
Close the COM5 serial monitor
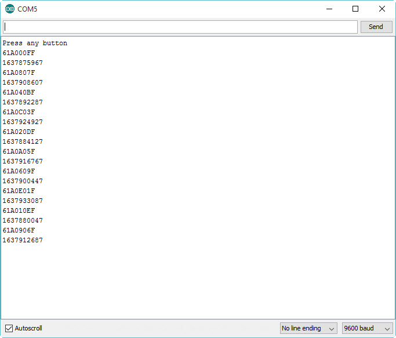pyautogui.click(x=382, y=9)
